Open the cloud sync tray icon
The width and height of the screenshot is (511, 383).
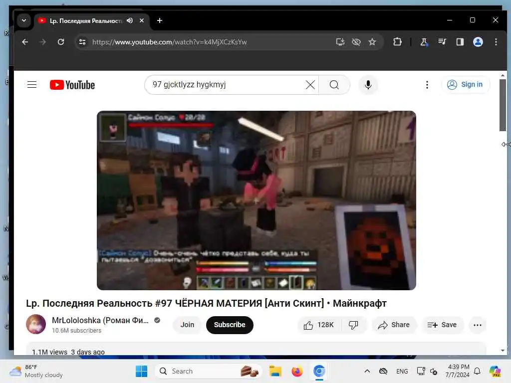pos(383,371)
